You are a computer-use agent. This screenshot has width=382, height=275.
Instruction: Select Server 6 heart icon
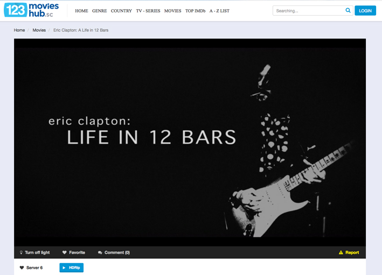22,267
